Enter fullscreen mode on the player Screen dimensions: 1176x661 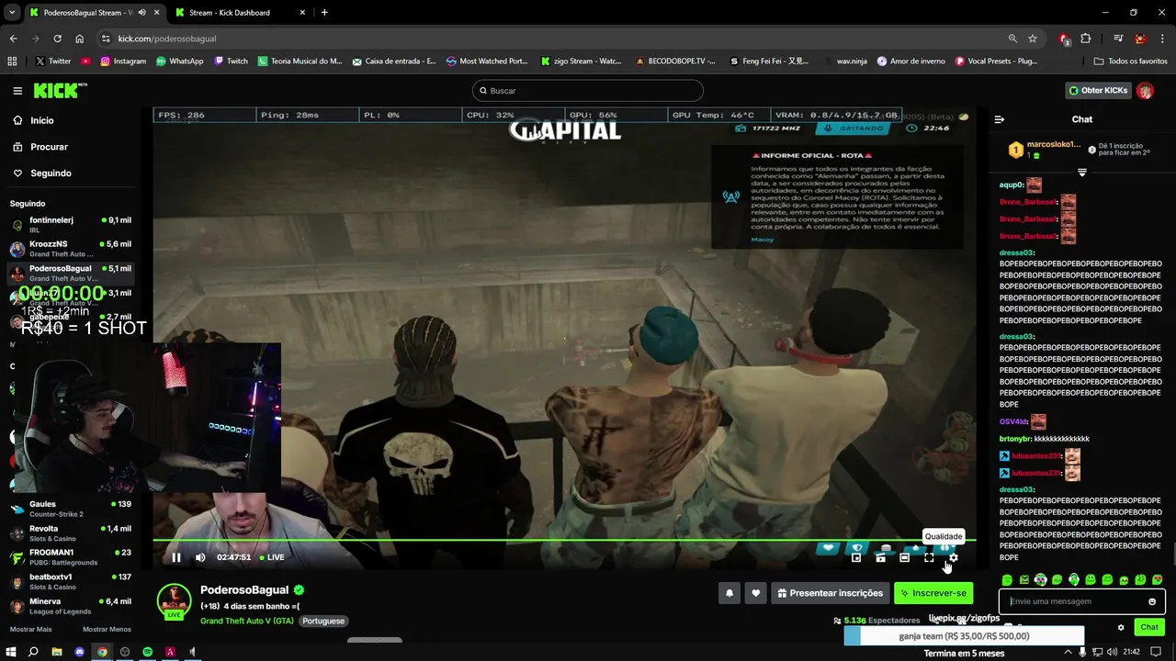pos(929,557)
